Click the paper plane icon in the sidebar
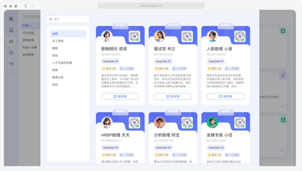 11,63
